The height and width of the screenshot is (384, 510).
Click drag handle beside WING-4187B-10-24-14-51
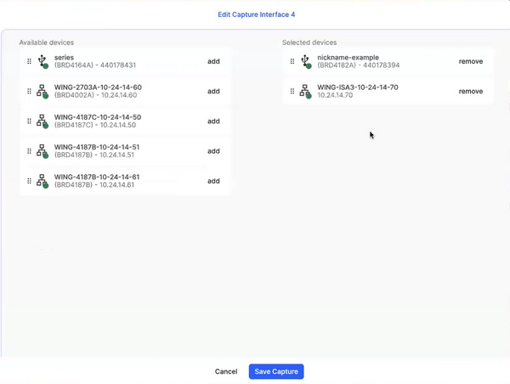coord(29,151)
